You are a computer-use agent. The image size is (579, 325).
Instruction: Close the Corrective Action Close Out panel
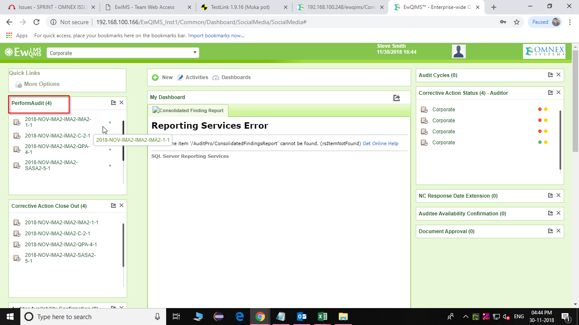pos(122,205)
